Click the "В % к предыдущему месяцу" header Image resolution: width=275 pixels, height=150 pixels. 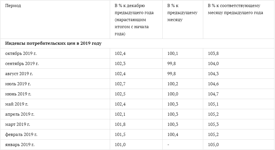coord(182,13)
